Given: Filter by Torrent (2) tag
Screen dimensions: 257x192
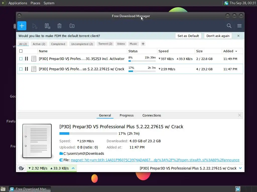Looking at the screenshot, I should click(105, 44).
